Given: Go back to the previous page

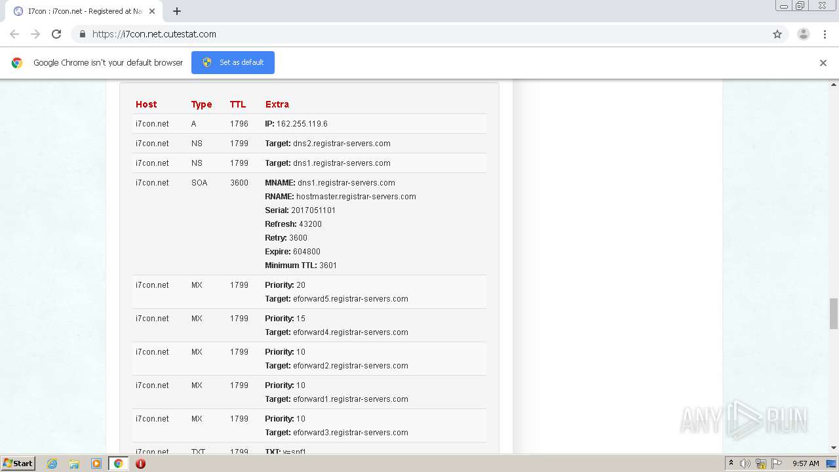Looking at the screenshot, I should [14, 34].
